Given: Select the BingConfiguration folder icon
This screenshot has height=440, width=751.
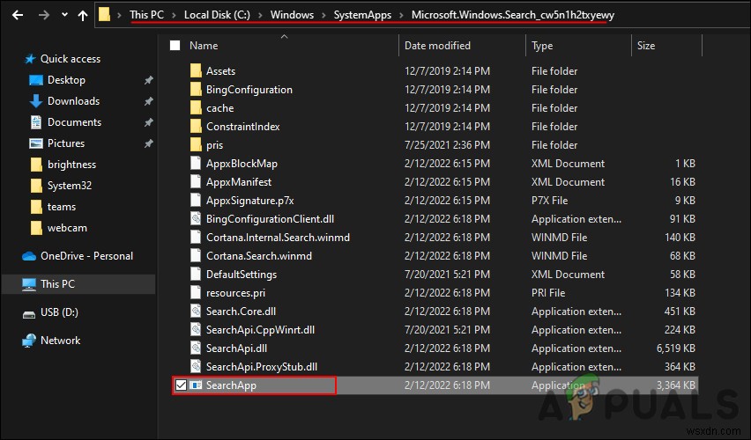Looking at the screenshot, I should [196, 90].
